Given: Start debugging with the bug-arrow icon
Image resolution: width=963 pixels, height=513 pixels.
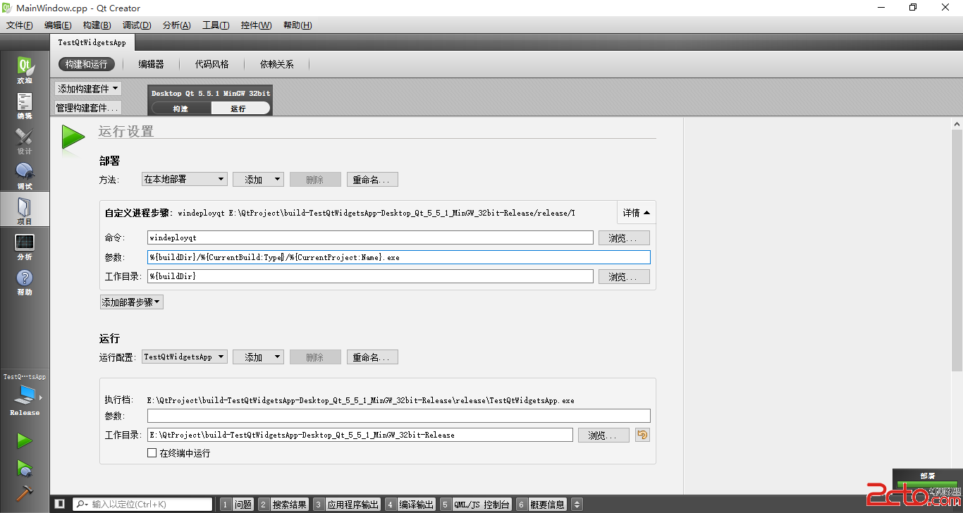Looking at the screenshot, I should click(25, 468).
